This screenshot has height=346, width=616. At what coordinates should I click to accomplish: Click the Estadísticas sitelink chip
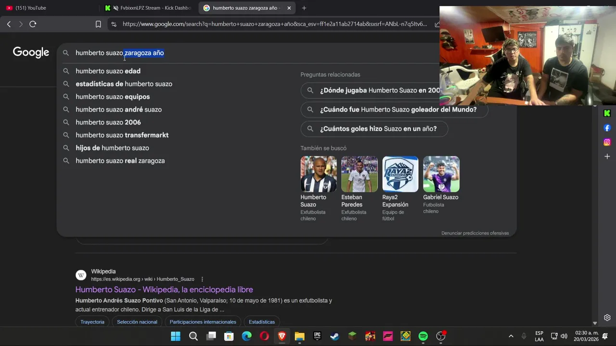tap(262, 322)
